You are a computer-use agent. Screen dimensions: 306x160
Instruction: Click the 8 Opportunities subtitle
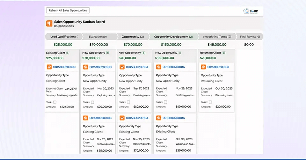click(64, 26)
